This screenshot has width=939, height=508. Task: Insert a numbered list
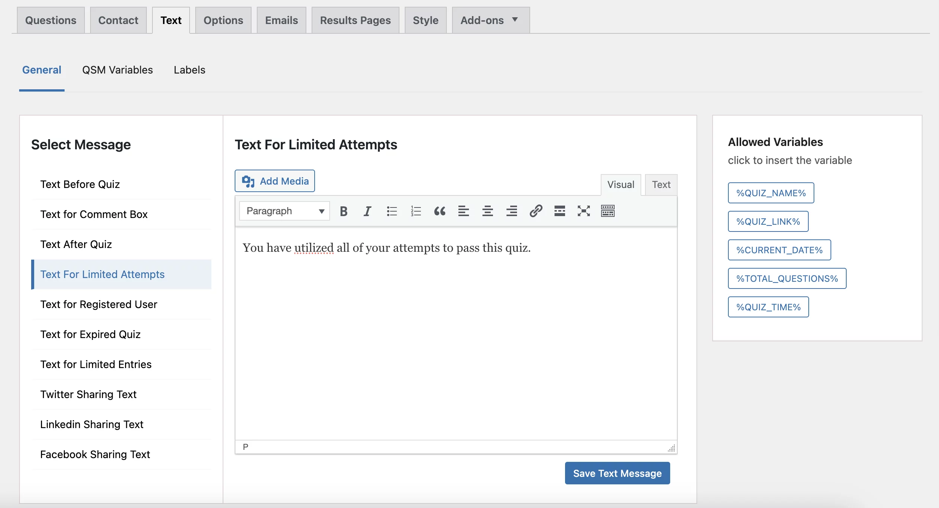[415, 211]
